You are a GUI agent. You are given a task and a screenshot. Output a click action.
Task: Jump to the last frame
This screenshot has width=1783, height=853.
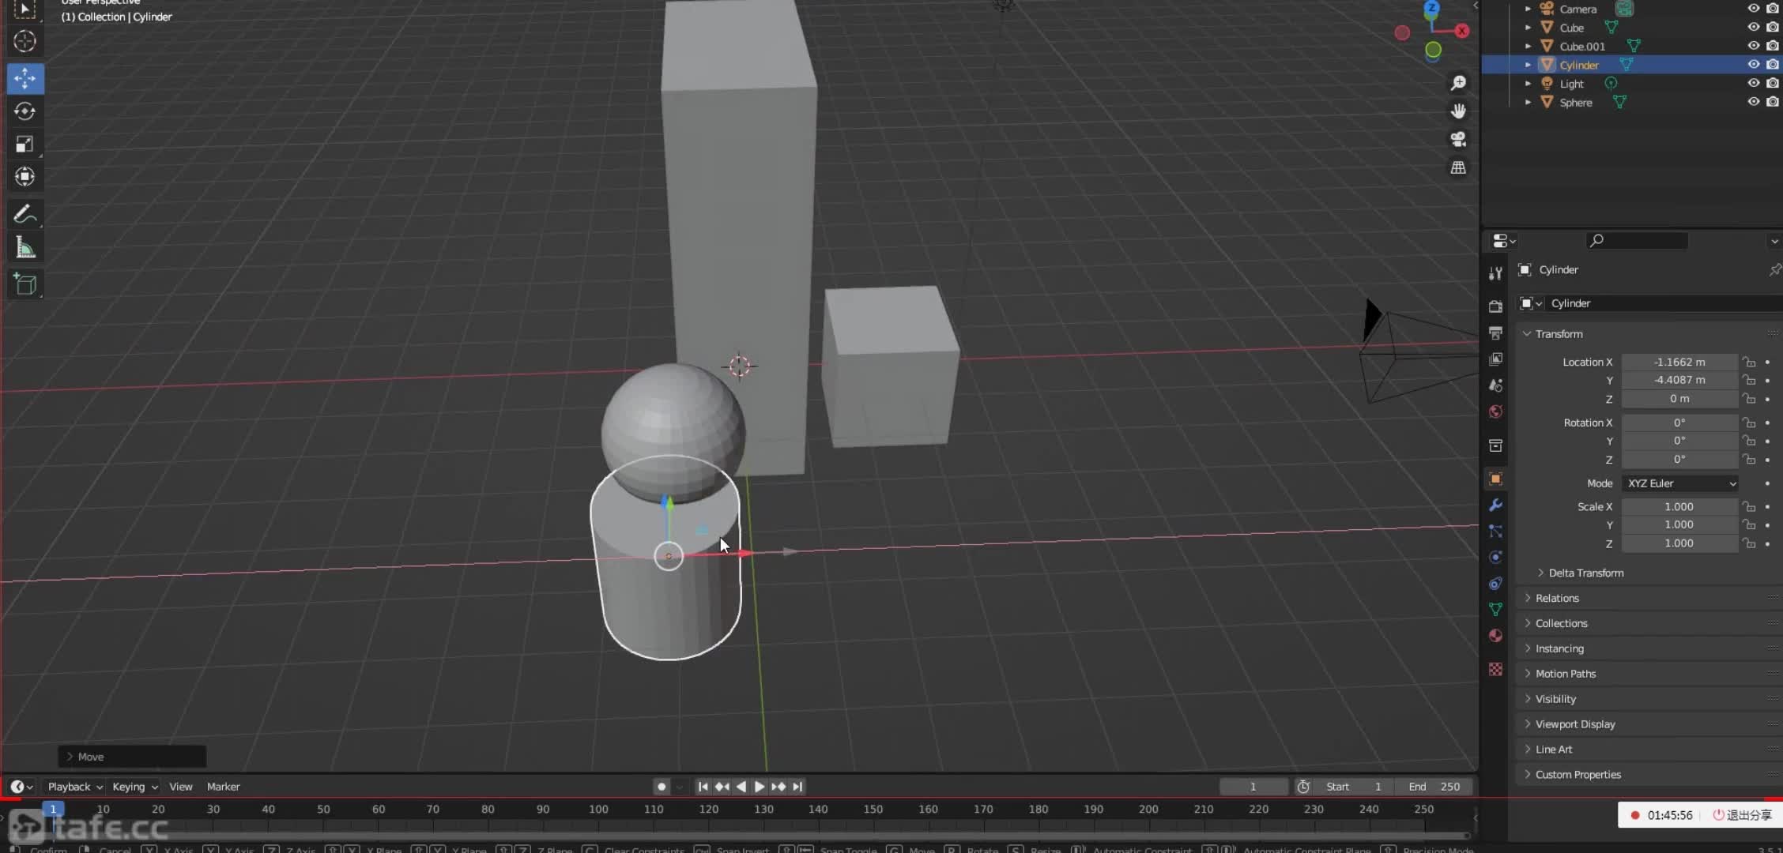(x=797, y=787)
